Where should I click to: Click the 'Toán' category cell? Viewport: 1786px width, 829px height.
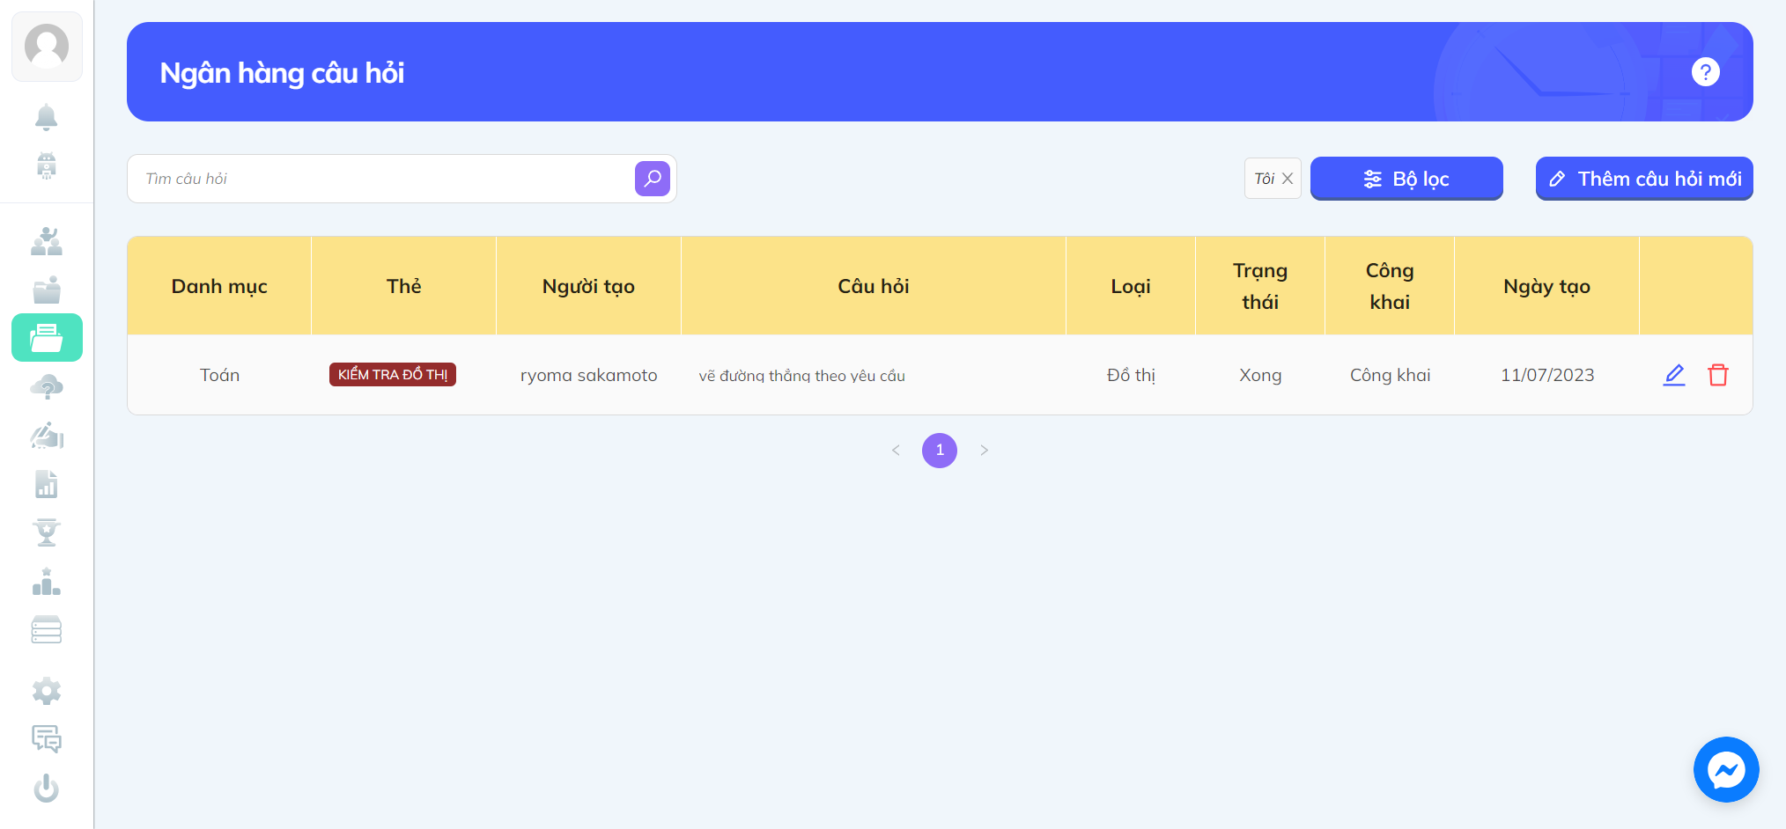[219, 375]
